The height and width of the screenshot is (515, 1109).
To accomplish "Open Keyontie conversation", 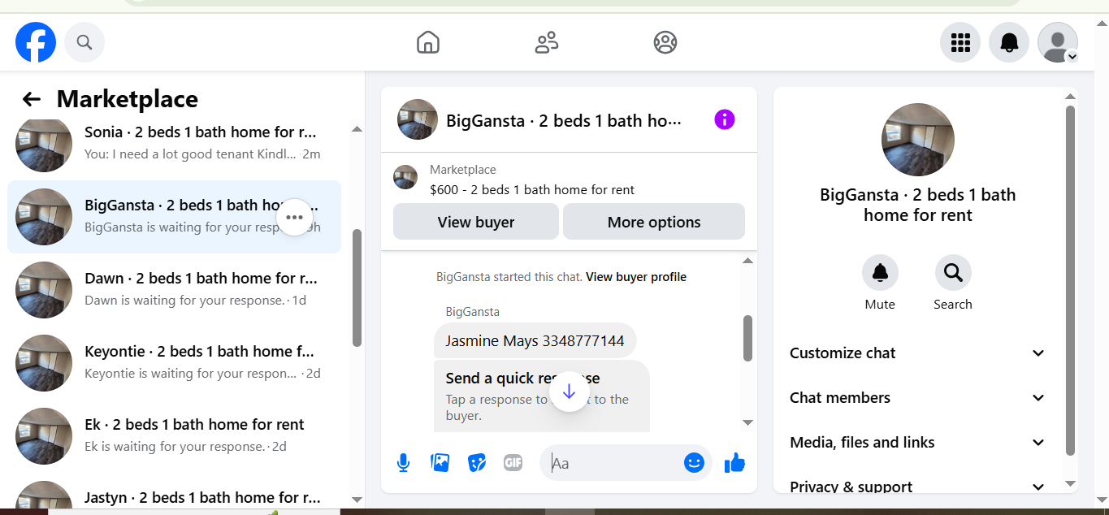I will tap(174, 363).
